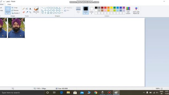The height and width of the screenshot is (95, 169).
Task: Open Microsoft Edge from taskbar
Action: tap(62, 93)
